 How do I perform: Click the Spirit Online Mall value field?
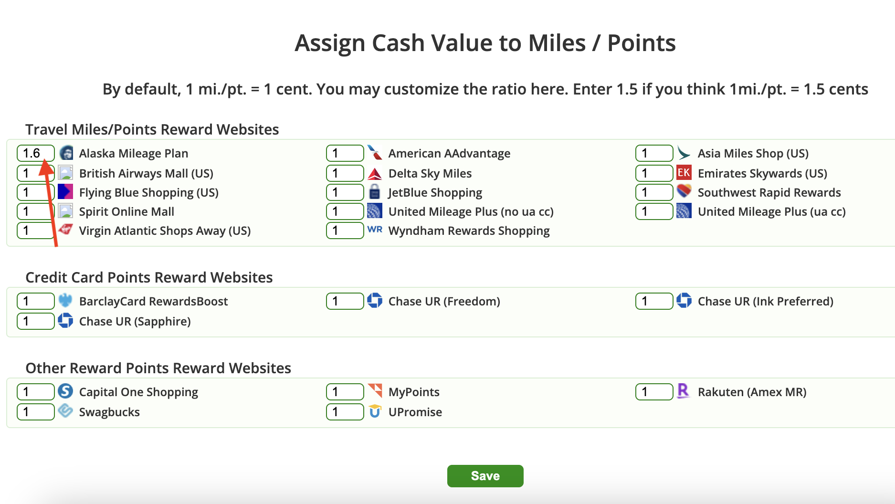36,211
